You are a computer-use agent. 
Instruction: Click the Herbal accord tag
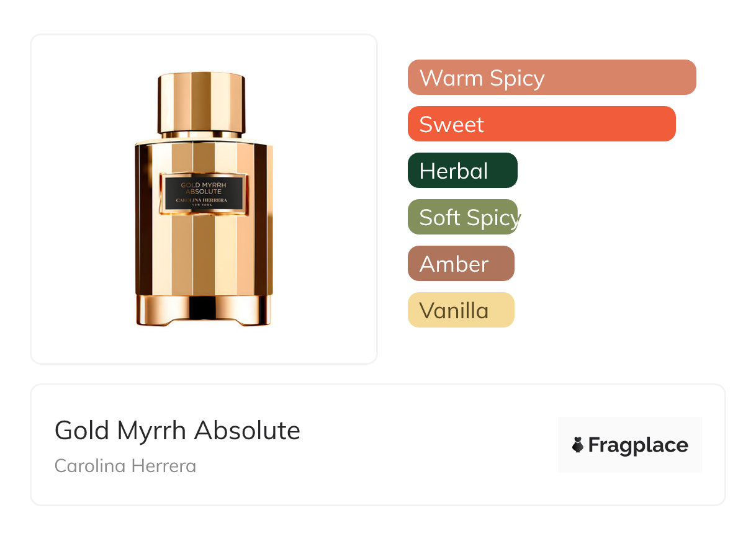pyautogui.click(x=462, y=171)
